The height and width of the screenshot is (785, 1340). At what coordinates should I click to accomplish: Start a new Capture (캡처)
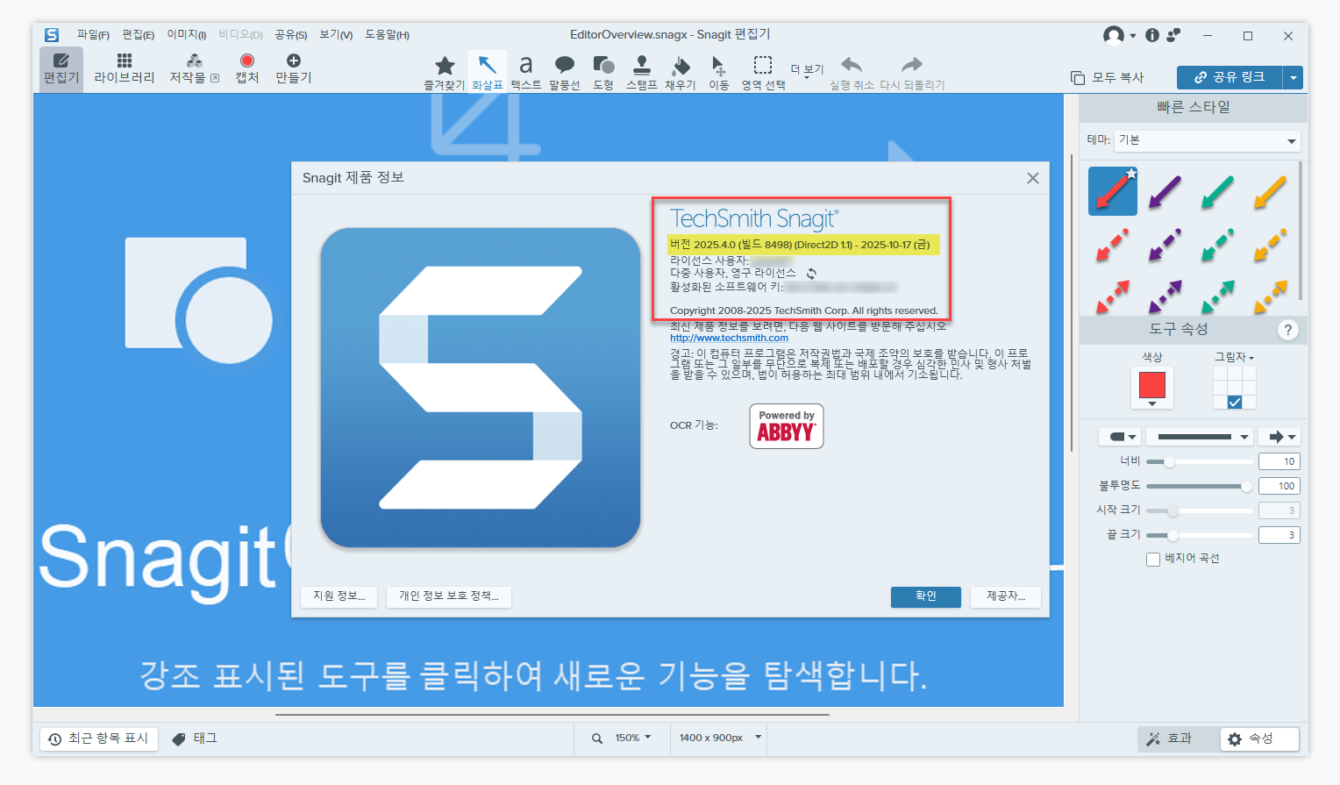(247, 68)
